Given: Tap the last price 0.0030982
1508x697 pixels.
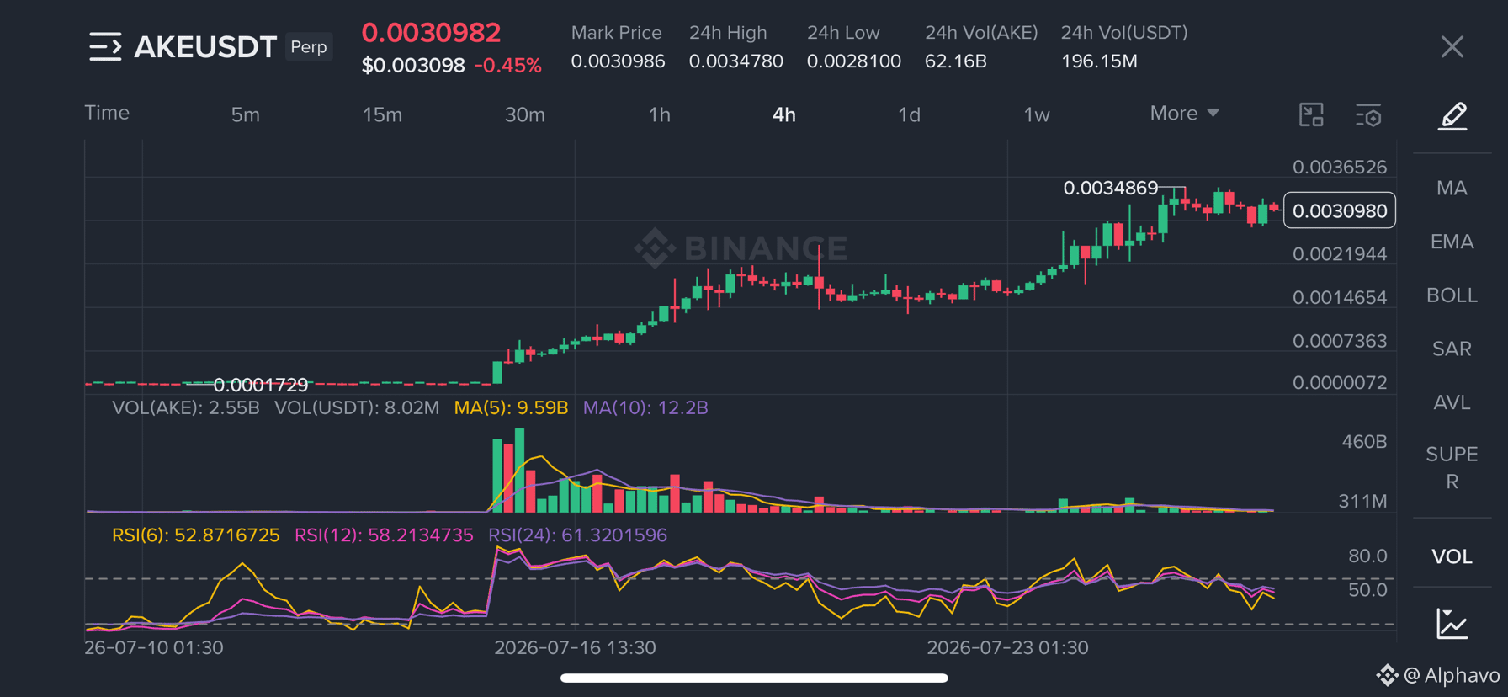Looking at the screenshot, I should coord(431,32).
